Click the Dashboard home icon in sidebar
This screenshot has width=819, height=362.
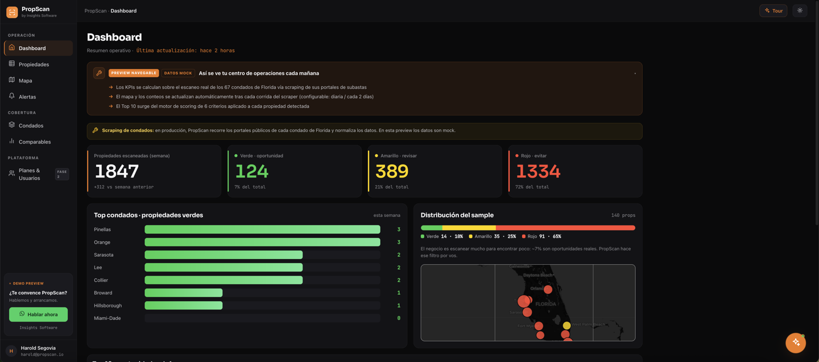click(11, 48)
